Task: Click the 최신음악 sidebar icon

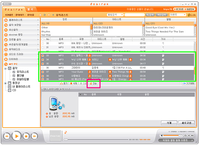Action: coord(6,30)
